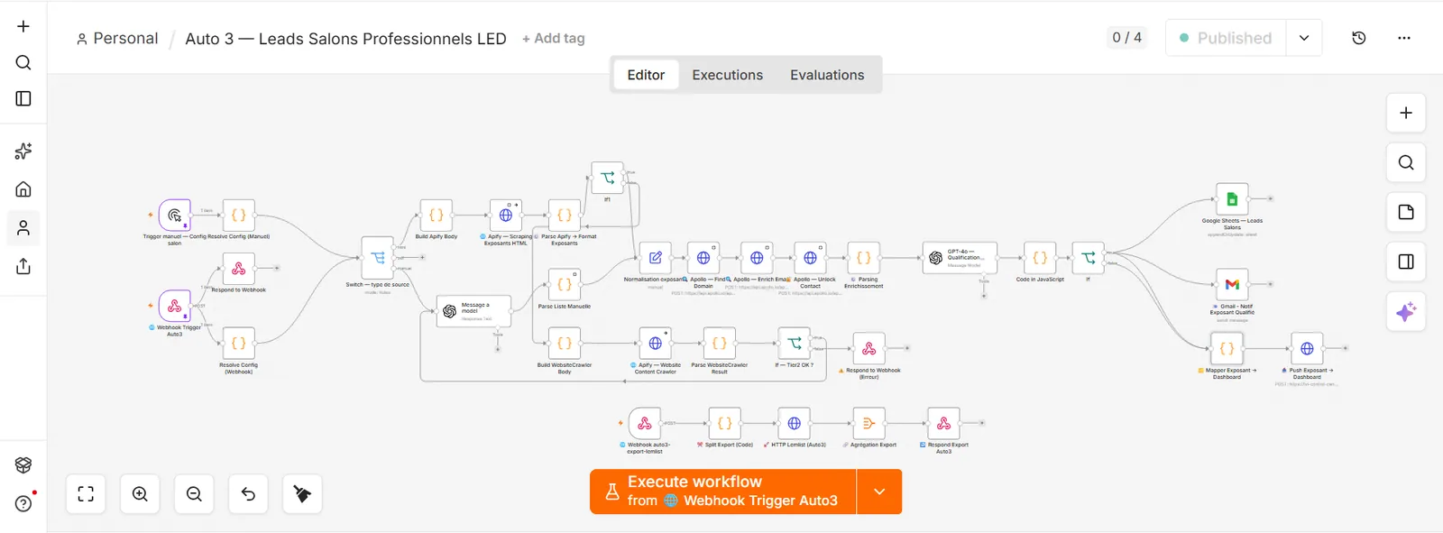Add a node with right-panel plus button
The height and width of the screenshot is (533, 1443).
1406,113
